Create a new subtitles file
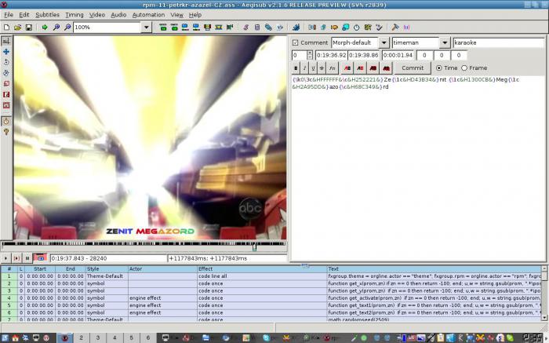Screen dimensions: 549x343 click(x=6, y=27)
